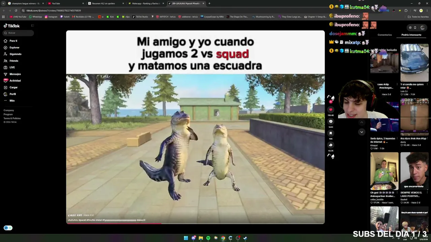Viewport: 431px width, 242px height.
Task: Open the TikTok Studio bookmark
Action: [140, 17]
